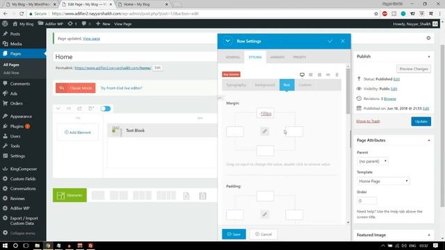
Task: Click the margin bottom input field
Action: click(265, 151)
